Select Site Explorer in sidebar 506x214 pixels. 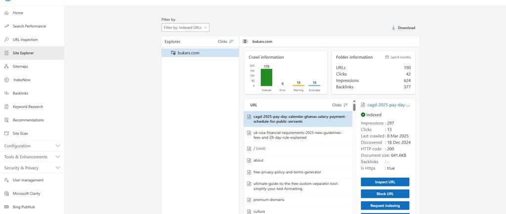(x=32, y=53)
